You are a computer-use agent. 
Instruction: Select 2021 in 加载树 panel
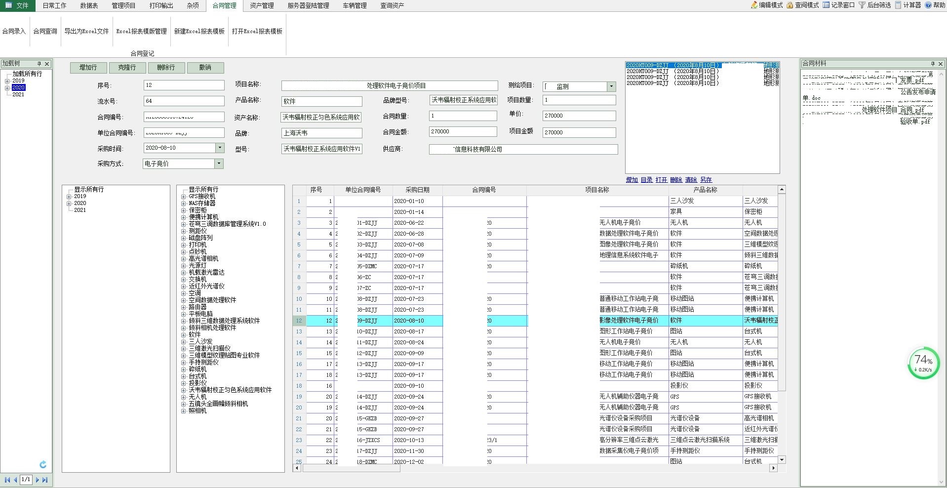click(18, 94)
